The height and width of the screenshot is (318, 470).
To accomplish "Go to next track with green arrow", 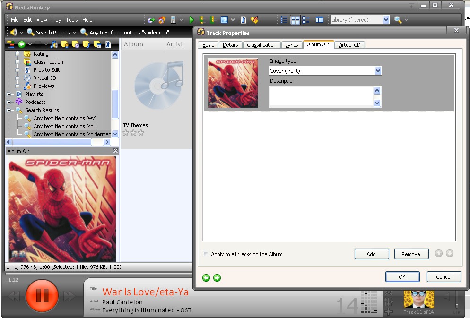I will tap(217, 278).
